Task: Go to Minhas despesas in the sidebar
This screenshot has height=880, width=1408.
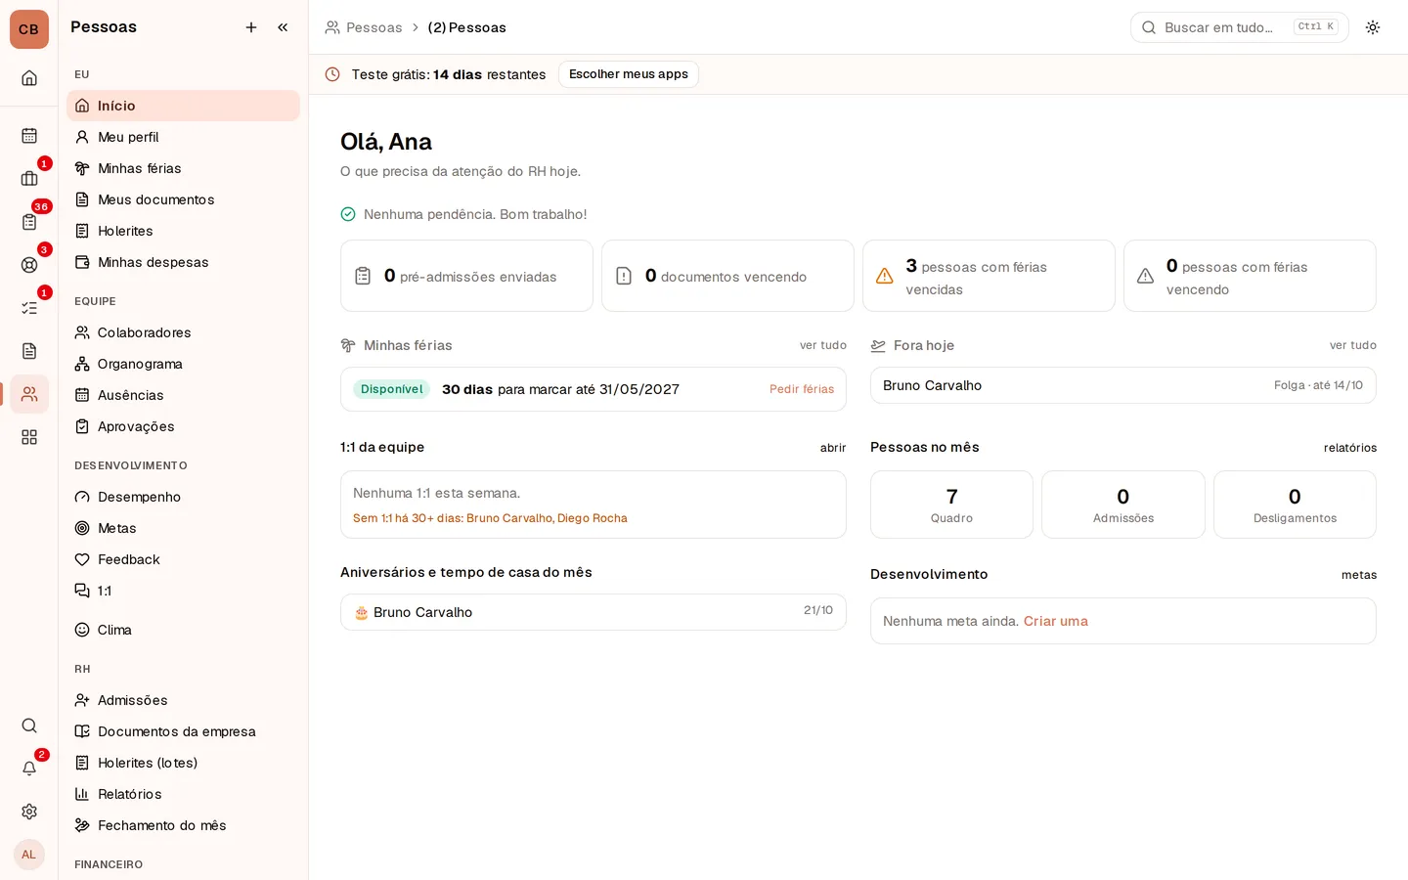Action: (x=184, y=262)
